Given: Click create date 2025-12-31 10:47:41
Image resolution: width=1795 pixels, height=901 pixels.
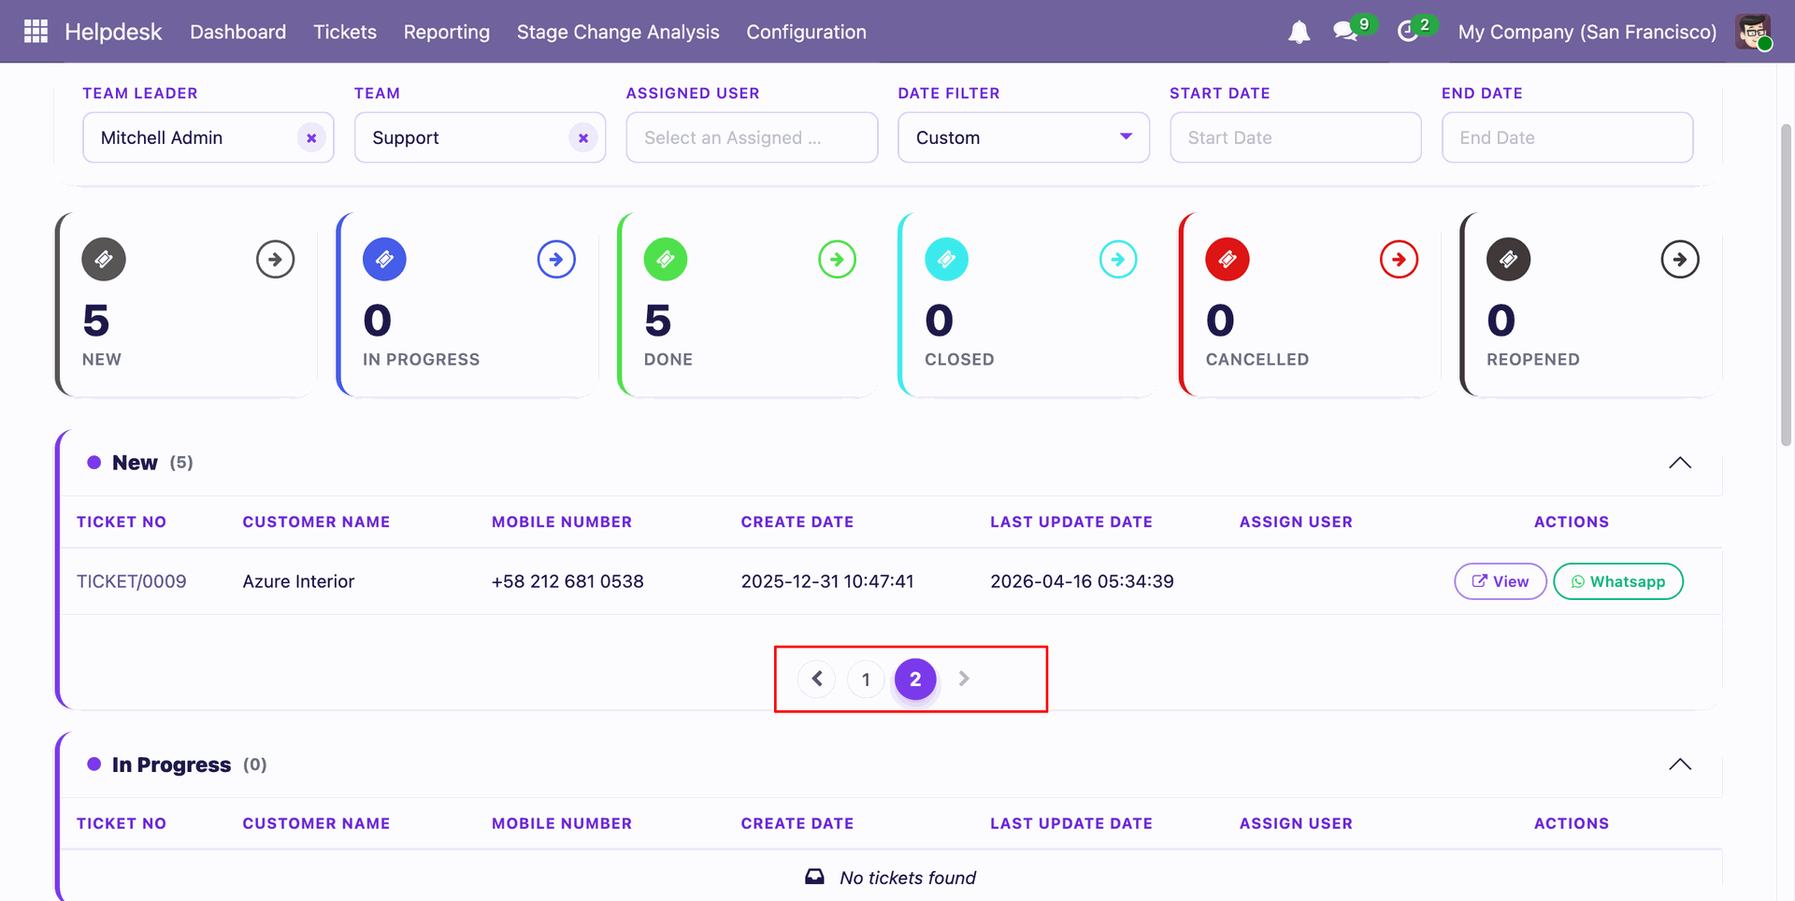Looking at the screenshot, I should click(x=827, y=581).
